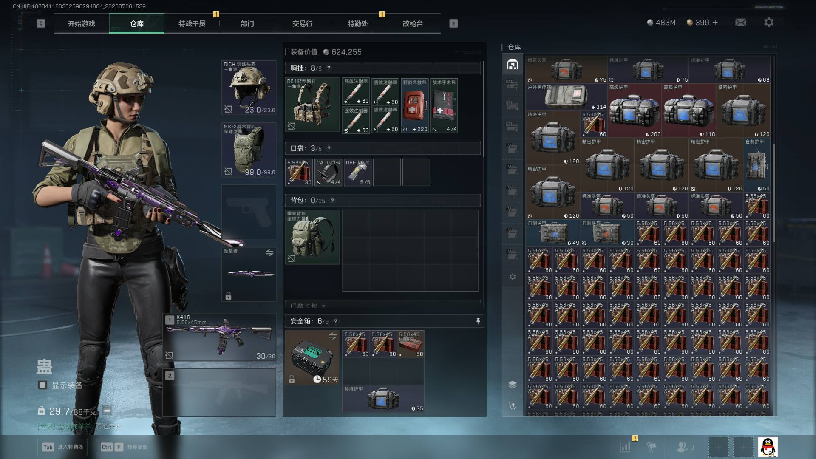The width and height of the screenshot is (816, 459).
Task: Show help for 胸挂 capacity
Action: 329,68
